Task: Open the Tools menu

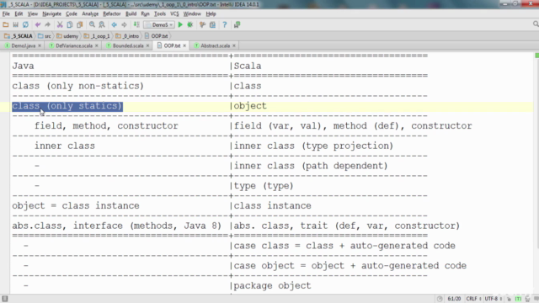Action: [160, 13]
